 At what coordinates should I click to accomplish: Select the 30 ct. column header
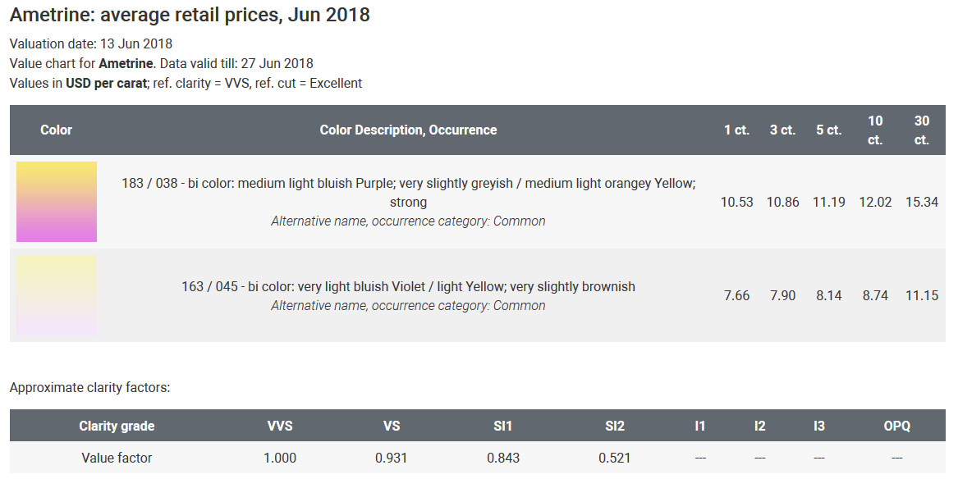coord(922,130)
